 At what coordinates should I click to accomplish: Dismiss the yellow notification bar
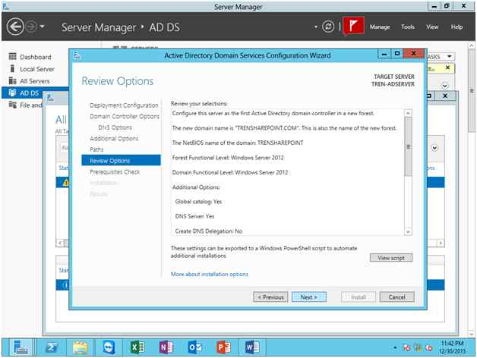(x=447, y=68)
